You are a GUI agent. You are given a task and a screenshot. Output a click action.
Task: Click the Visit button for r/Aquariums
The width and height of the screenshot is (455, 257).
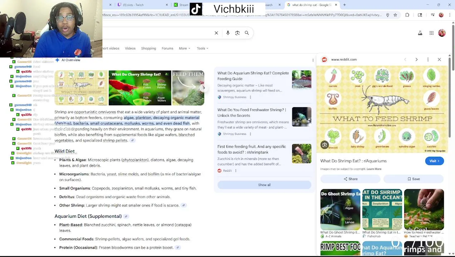pos(434,161)
